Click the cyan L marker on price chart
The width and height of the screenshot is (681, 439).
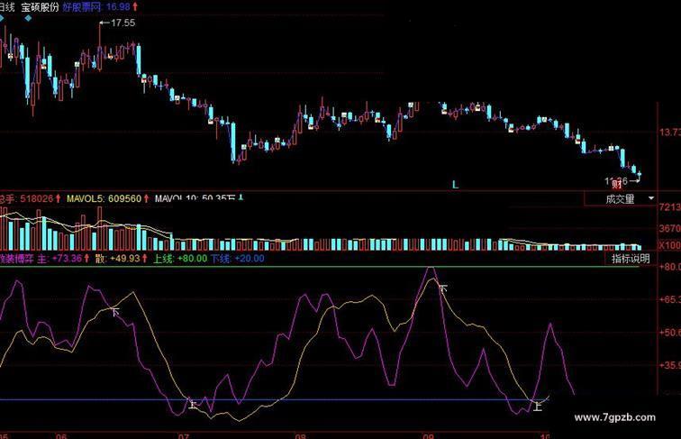point(455,184)
